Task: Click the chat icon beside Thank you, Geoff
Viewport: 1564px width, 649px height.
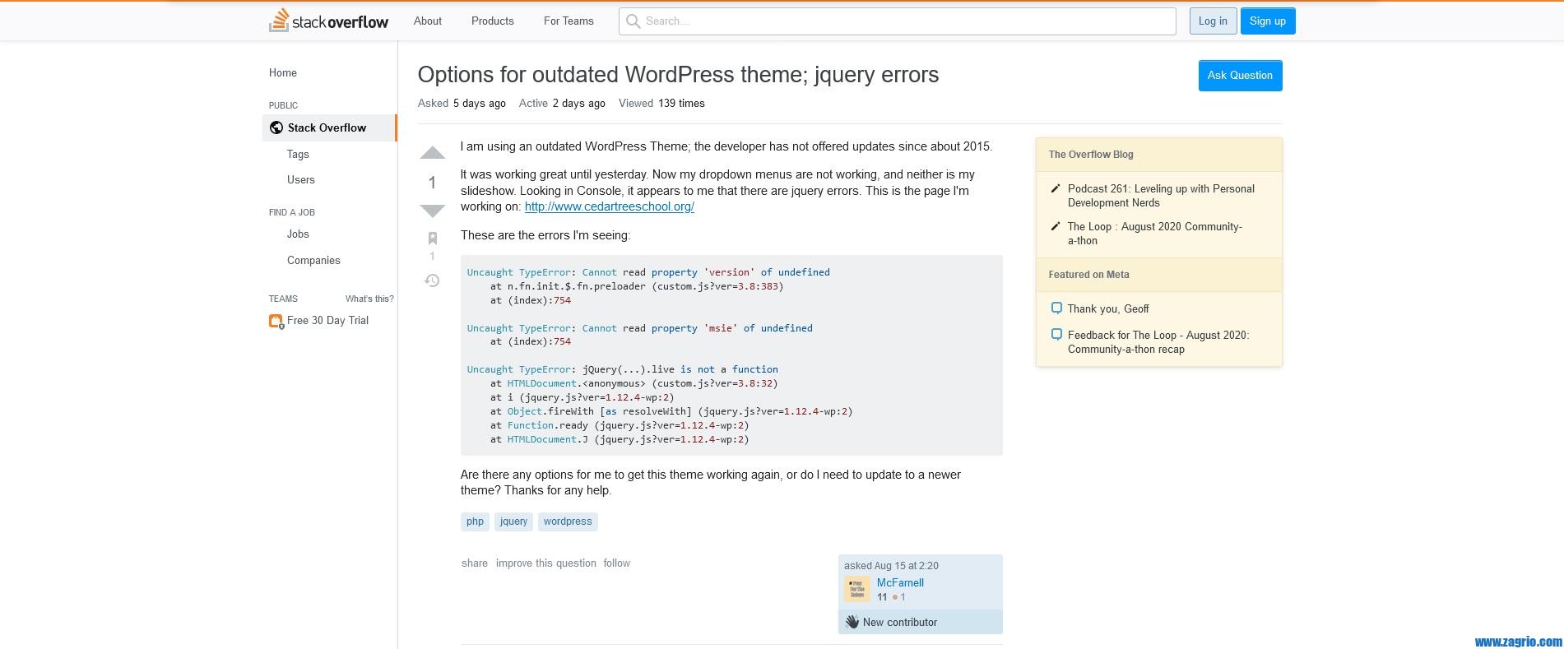Action: (1056, 308)
